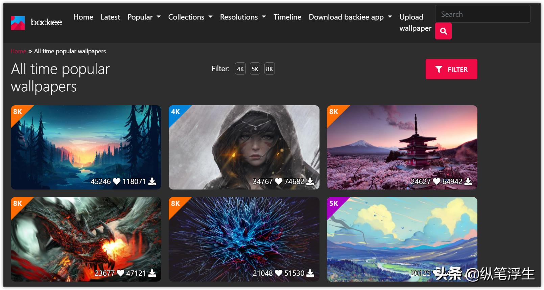
Task: Open the fire dragon wallpaper
Action: 86,239
